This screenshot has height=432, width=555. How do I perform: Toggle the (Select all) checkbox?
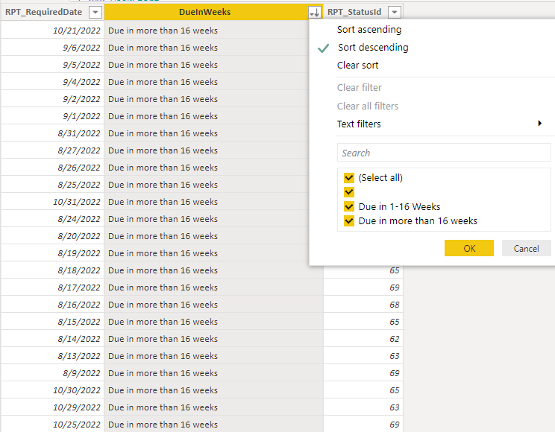[x=349, y=177]
